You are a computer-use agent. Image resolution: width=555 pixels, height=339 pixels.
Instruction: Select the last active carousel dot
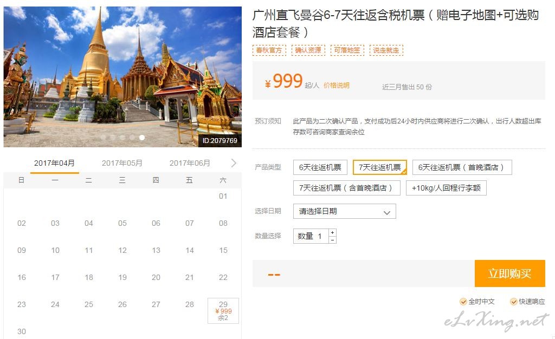142,138
